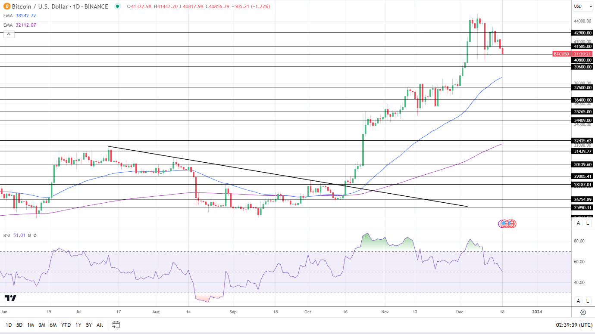Click the 35265.00 horizontal line label
This screenshot has width=595, height=334.
[x=582, y=111]
